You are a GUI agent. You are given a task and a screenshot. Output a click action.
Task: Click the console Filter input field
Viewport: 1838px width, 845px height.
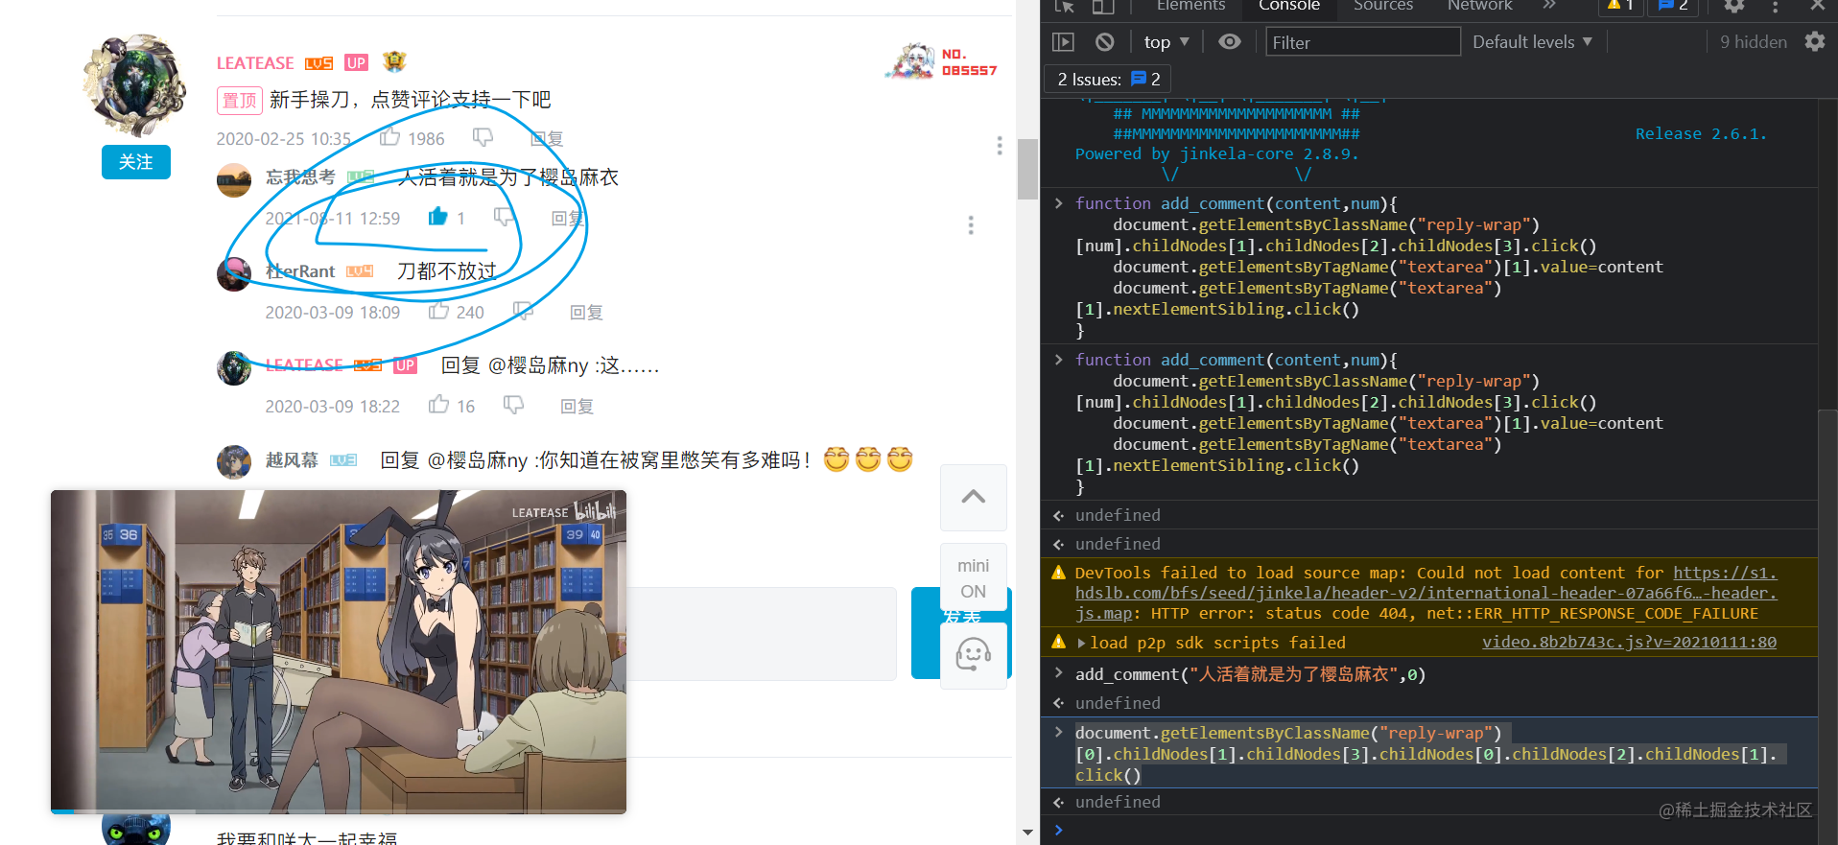point(1362,42)
